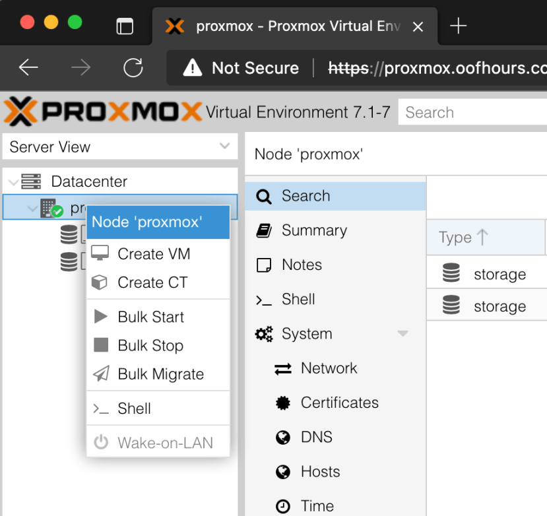Screen dimensions: 547x516
Task: Select the Network arrows icon
Action: [x=282, y=368]
